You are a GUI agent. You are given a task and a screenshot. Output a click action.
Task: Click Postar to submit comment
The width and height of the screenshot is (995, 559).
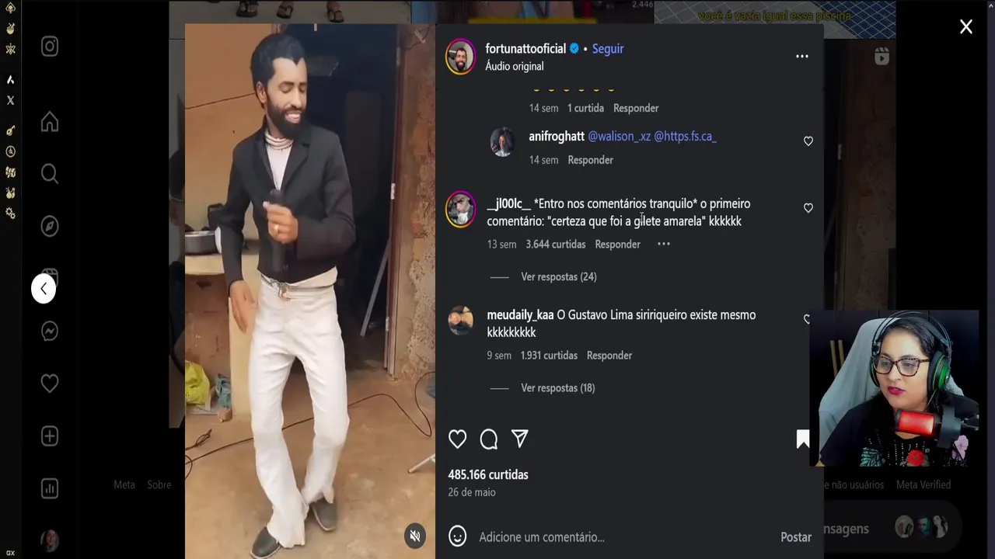796,537
